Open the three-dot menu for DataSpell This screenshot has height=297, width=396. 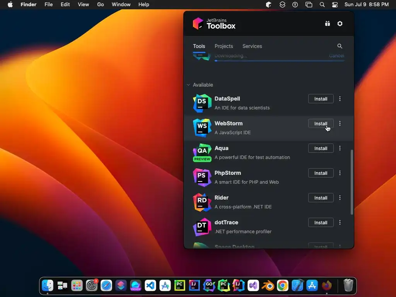[x=340, y=99]
